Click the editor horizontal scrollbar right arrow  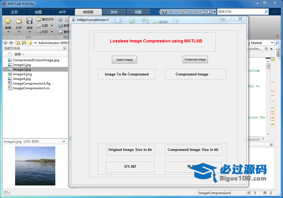[263, 139]
